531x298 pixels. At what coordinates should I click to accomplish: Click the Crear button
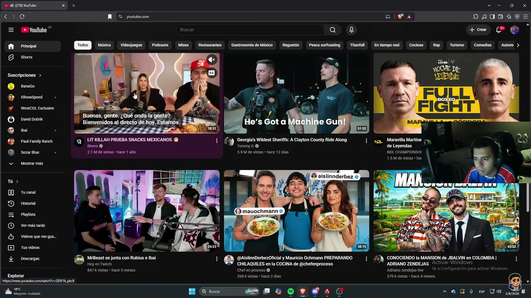coord(478,30)
